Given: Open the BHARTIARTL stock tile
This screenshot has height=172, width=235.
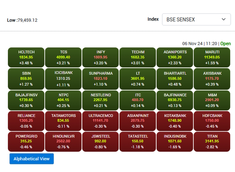Looking at the screenshot, I should pos(175,79).
